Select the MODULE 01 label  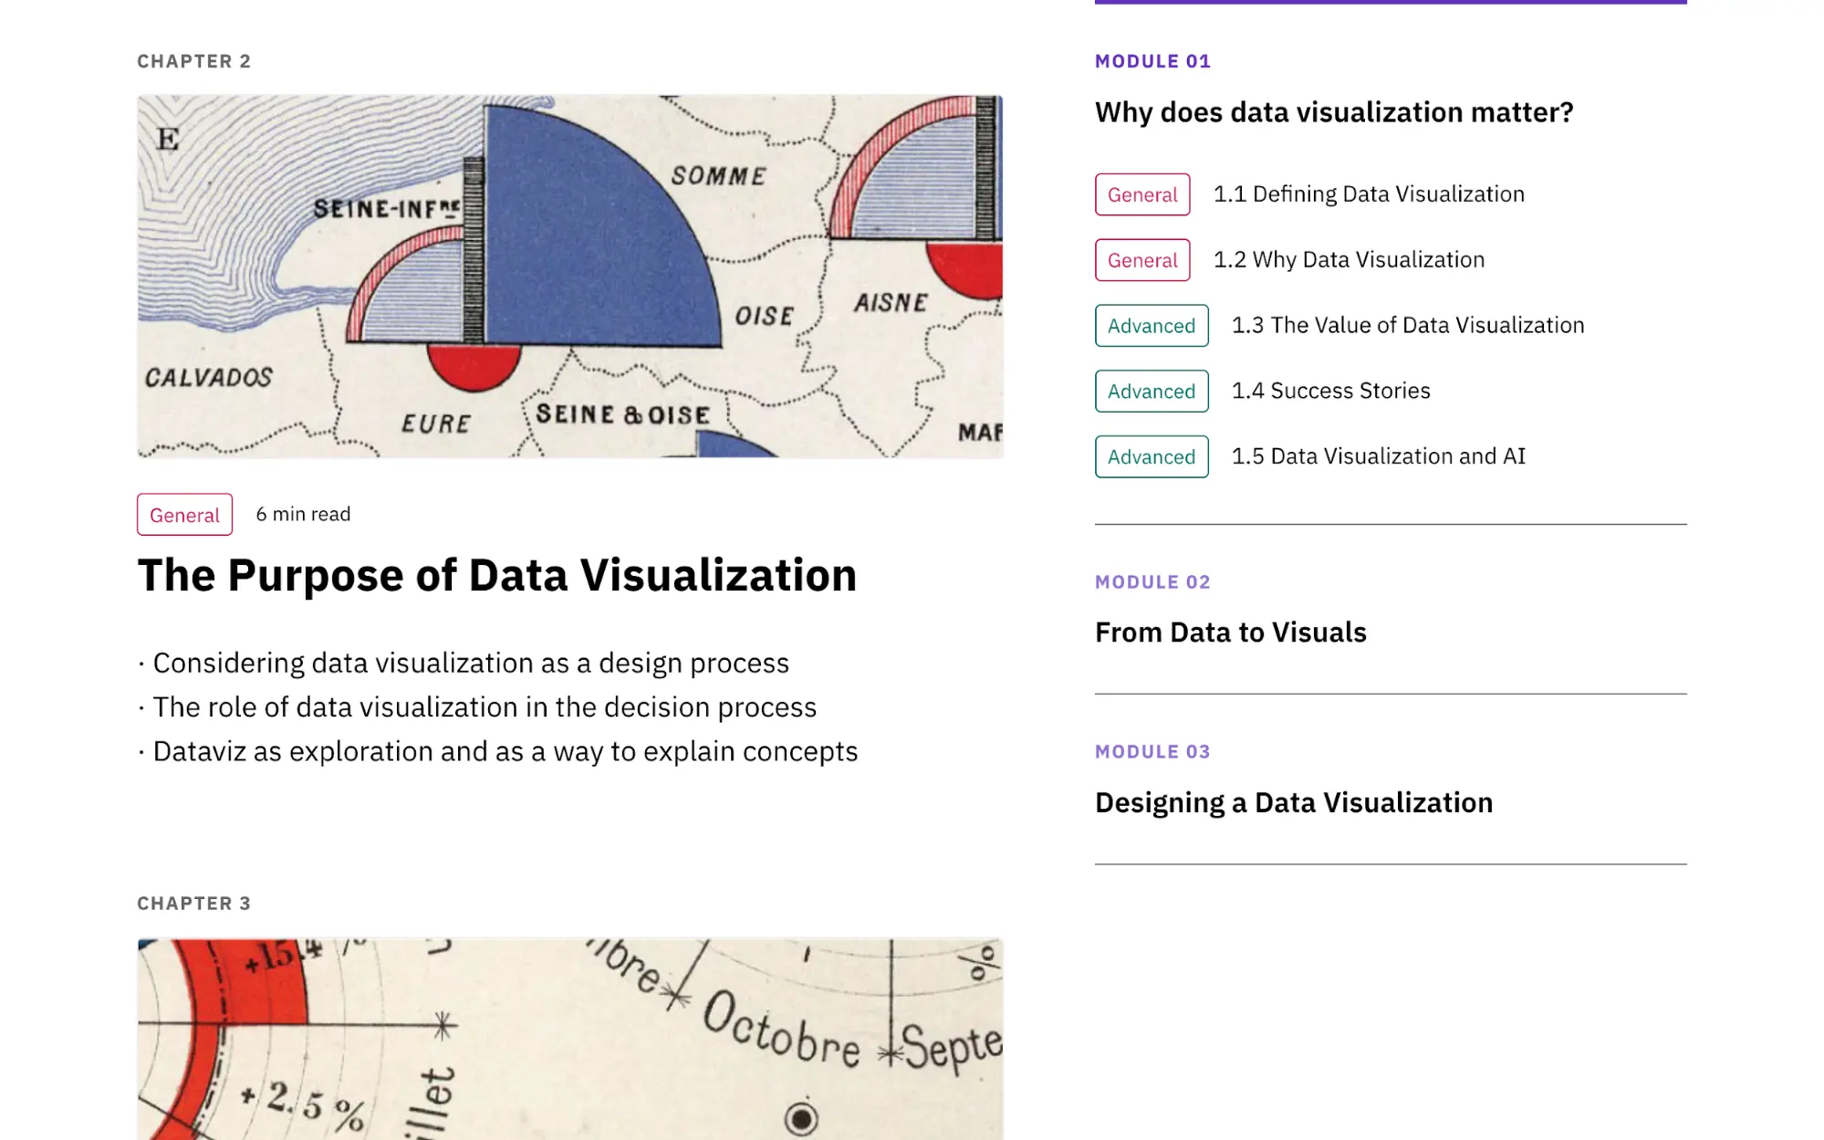click(x=1152, y=61)
